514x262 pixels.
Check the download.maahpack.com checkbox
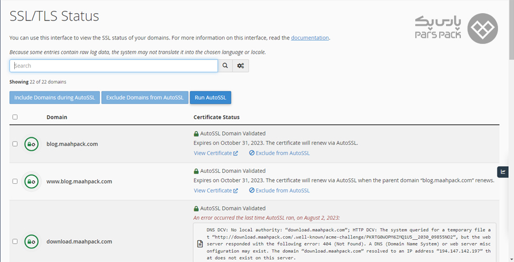tap(15, 241)
